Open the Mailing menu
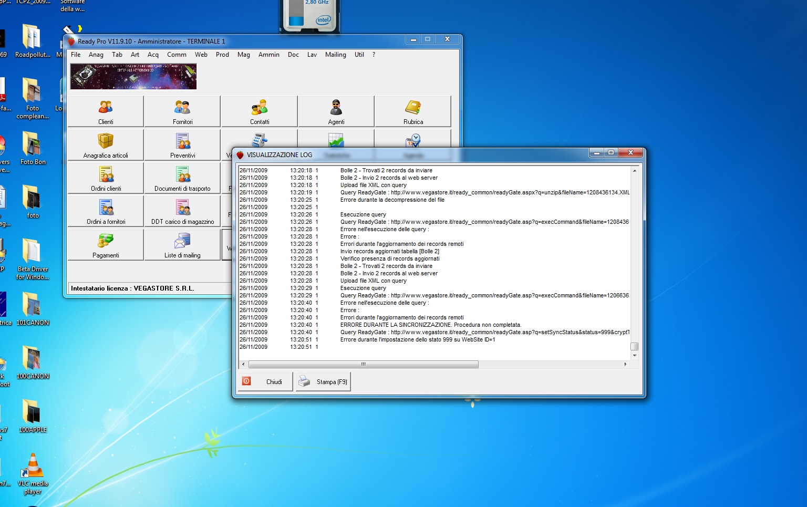Screen dimensions: 807x507 [335, 55]
